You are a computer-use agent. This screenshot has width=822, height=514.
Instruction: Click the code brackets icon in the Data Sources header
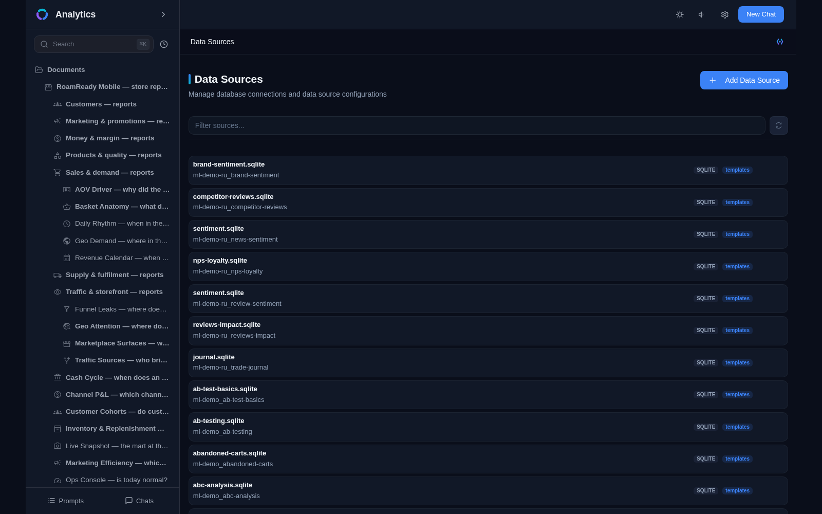click(780, 42)
